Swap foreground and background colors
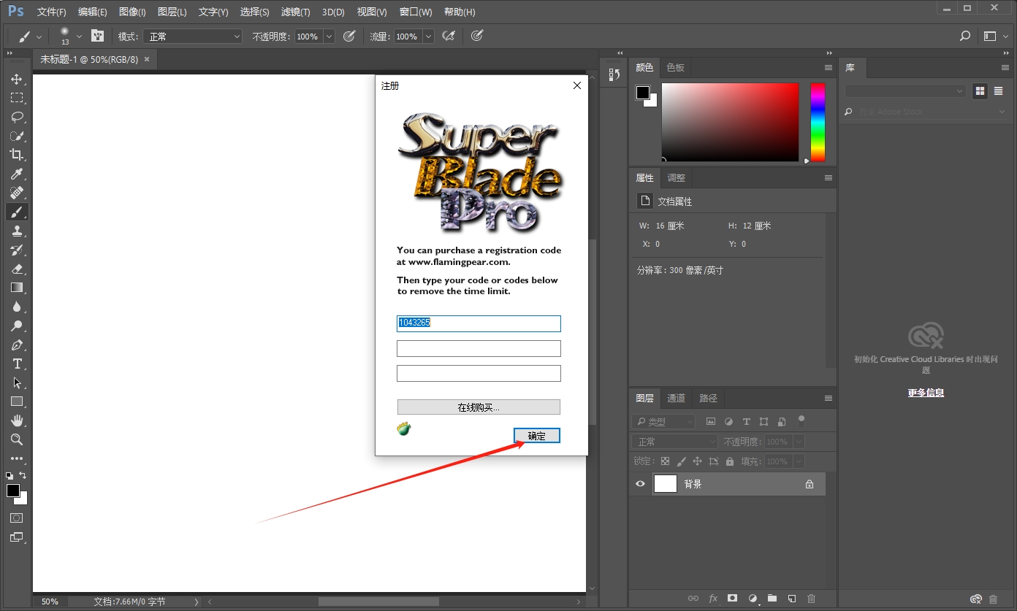This screenshot has height=611, width=1017. (x=23, y=475)
